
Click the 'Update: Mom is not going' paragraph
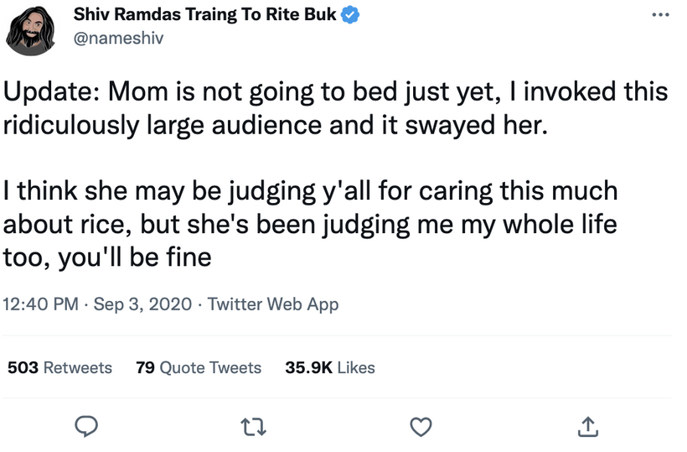pyautogui.click(x=335, y=108)
